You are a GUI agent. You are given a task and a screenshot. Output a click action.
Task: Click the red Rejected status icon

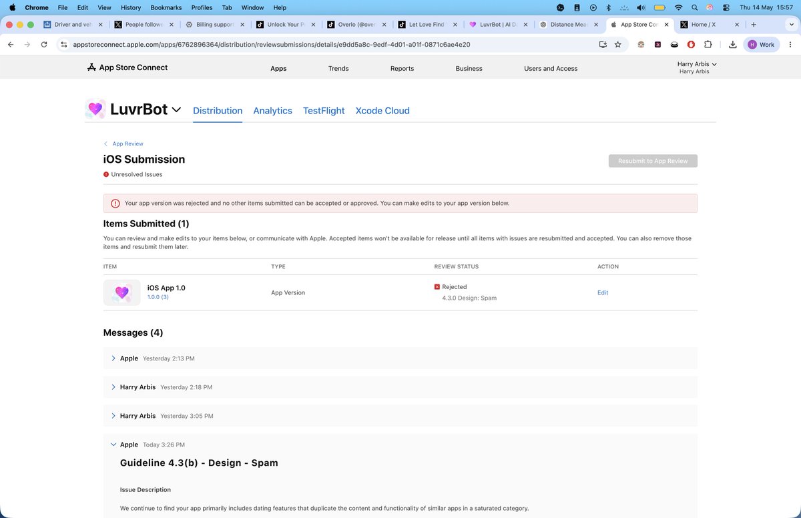tap(437, 287)
